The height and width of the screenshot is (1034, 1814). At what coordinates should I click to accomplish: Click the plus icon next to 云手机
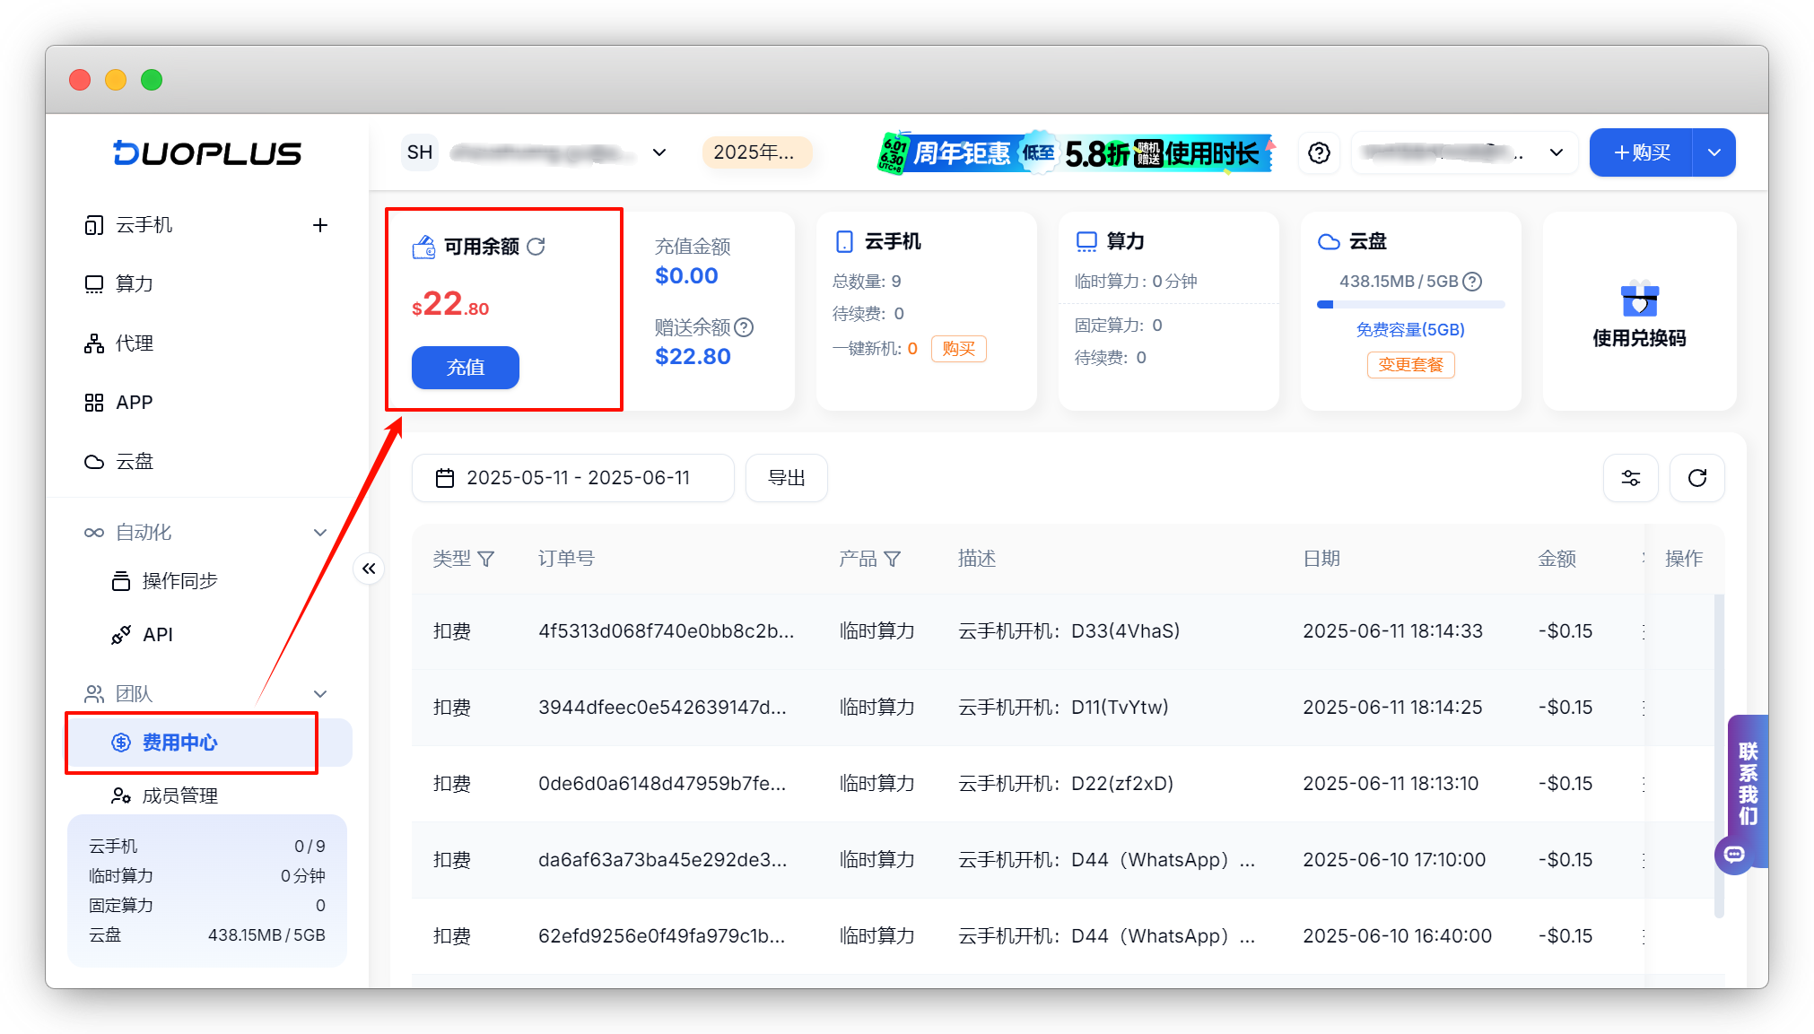[x=320, y=225]
